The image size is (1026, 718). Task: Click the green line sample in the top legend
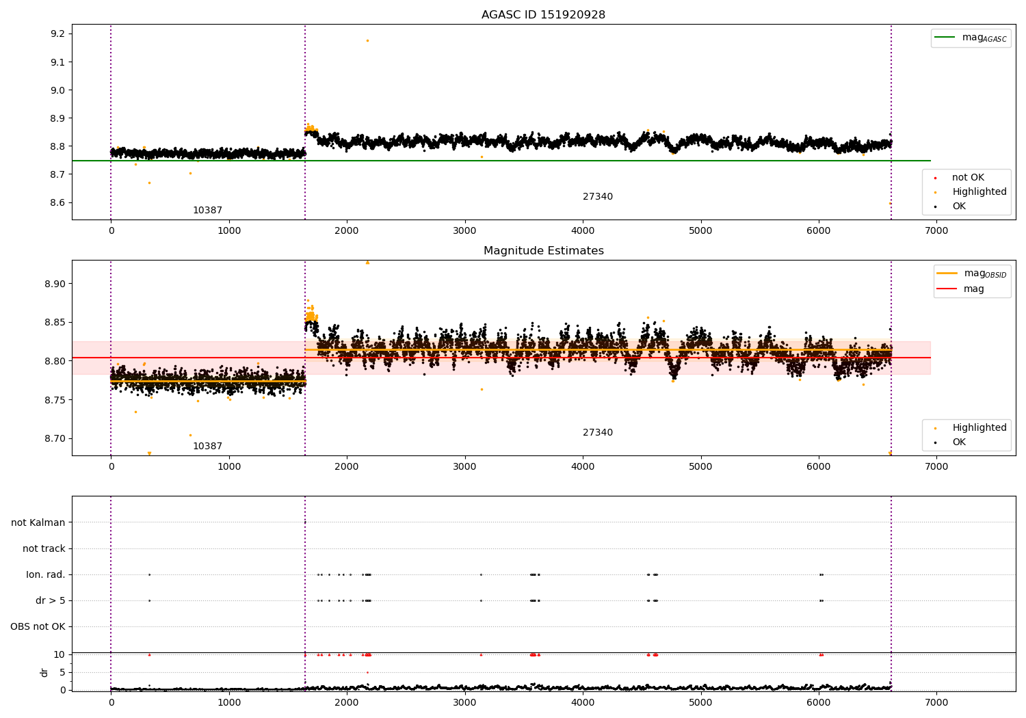pos(945,38)
